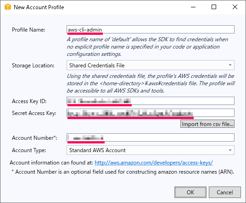246x203 pixels.
Task: Click the Access Key ID field
Action: [x=151, y=101]
